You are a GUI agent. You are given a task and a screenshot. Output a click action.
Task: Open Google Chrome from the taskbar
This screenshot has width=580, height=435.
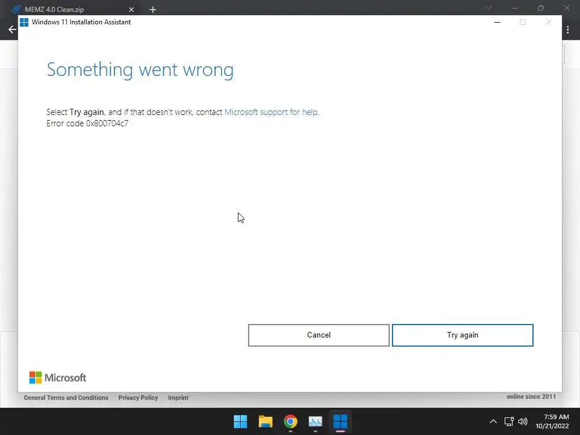tap(291, 421)
